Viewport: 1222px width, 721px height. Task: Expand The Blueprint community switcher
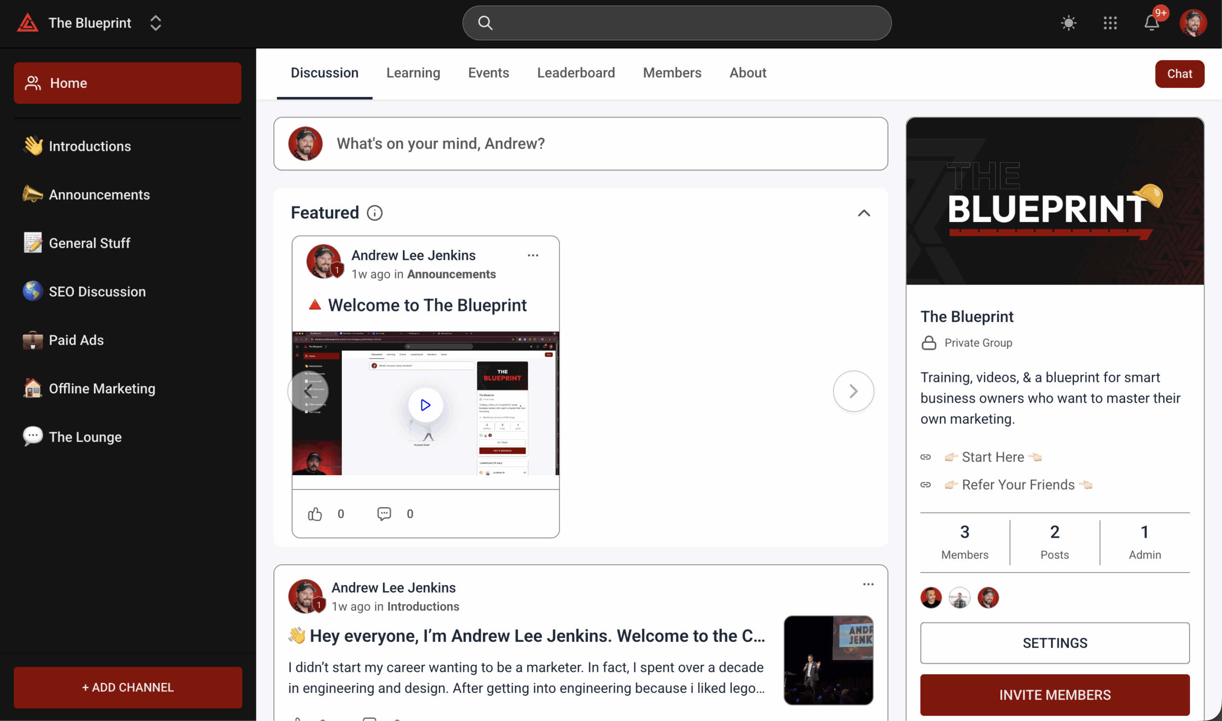[x=156, y=23]
